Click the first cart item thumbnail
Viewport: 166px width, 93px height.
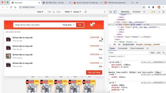pyautogui.click(x=8, y=39)
